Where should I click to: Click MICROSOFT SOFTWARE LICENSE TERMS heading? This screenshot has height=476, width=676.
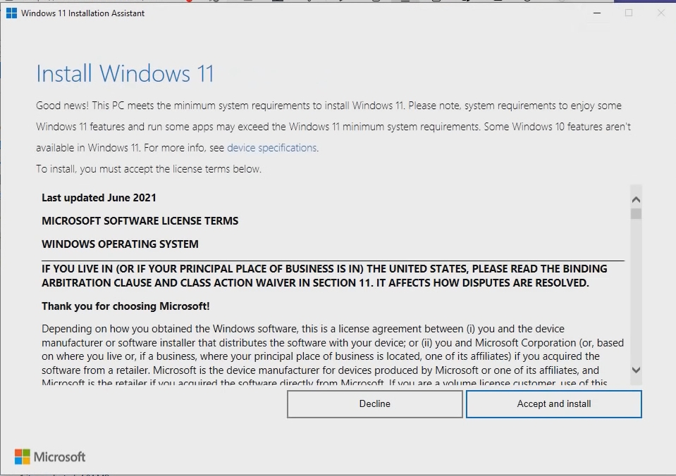click(140, 221)
